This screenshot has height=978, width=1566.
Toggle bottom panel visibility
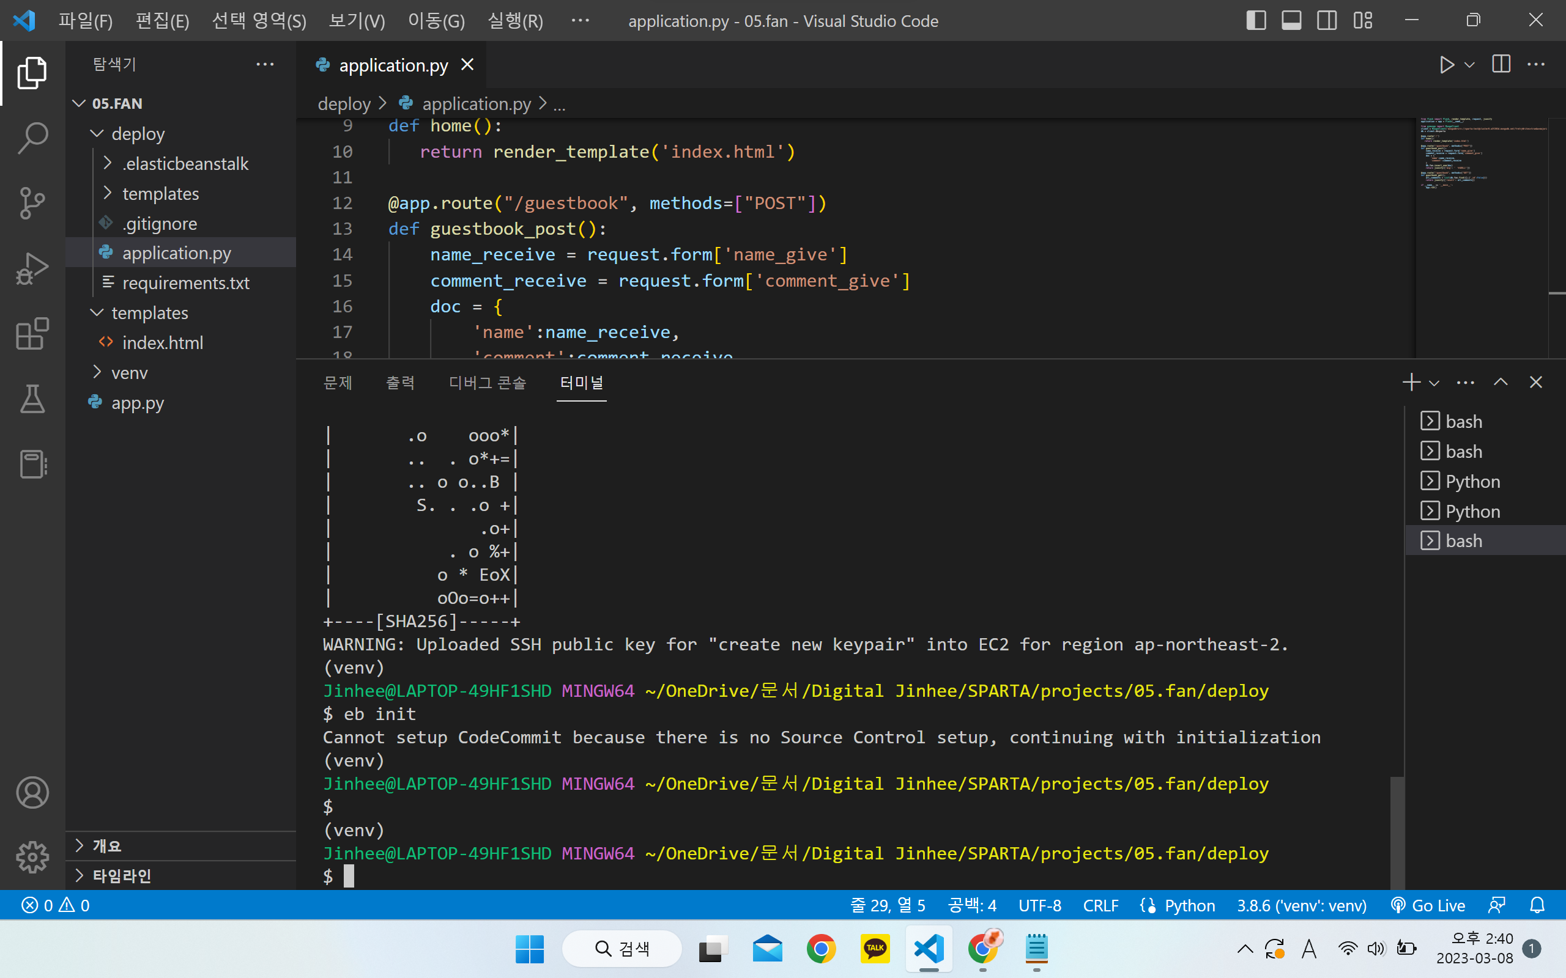pyautogui.click(x=1291, y=21)
